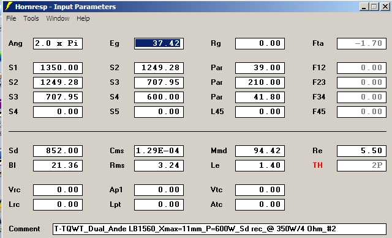Click the Lrc input field
392x238 pixels.
tap(58, 204)
